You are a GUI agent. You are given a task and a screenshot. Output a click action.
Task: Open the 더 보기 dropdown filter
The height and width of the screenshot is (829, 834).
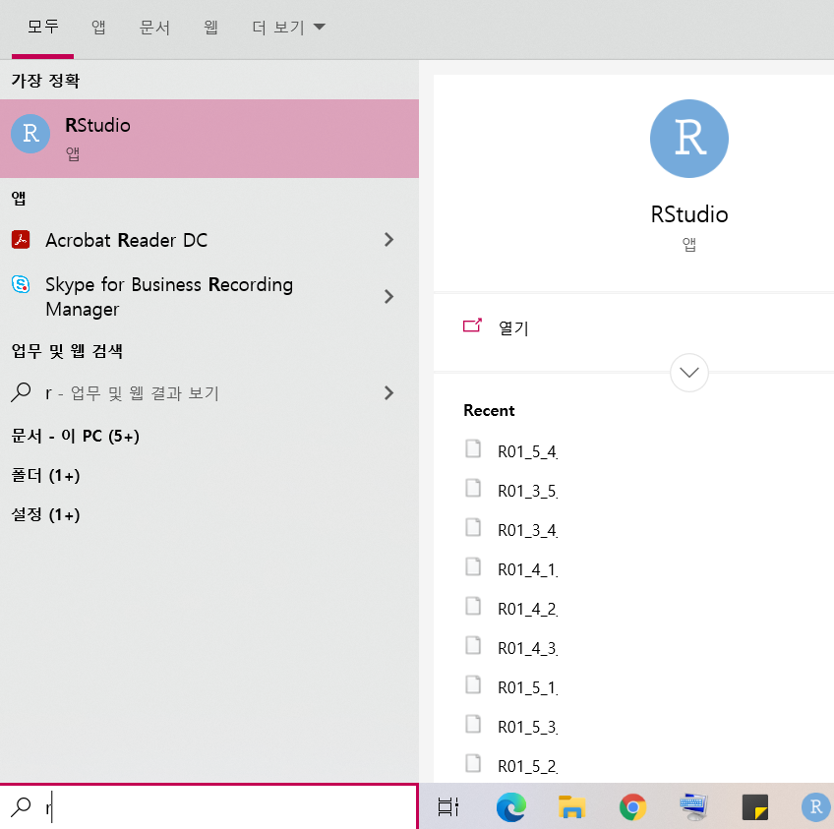tap(288, 28)
